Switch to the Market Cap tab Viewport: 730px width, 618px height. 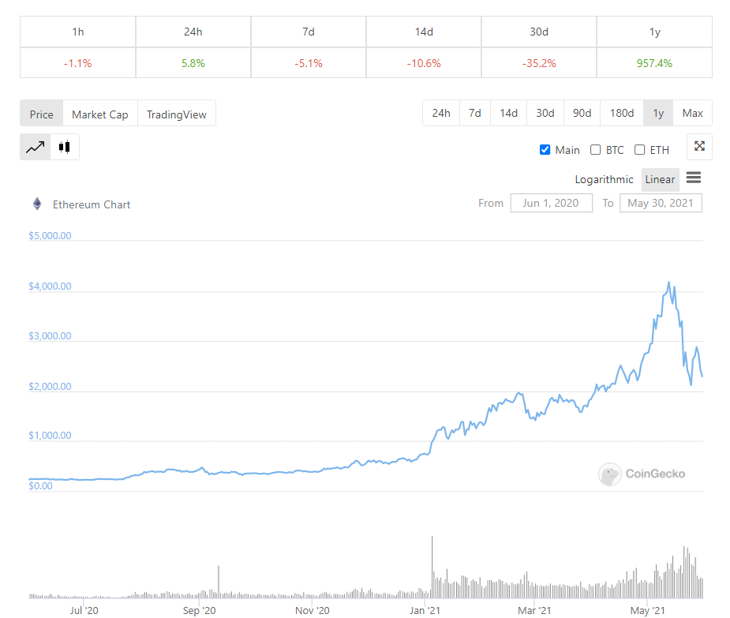coord(99,114)
